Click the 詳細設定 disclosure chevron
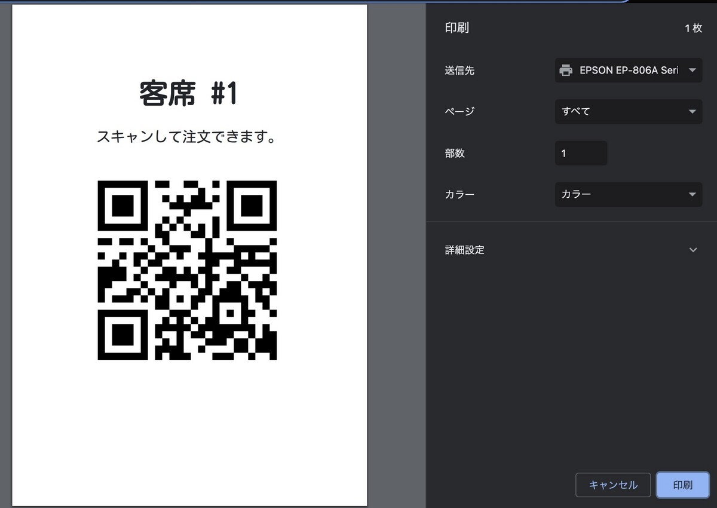Viewport: 717px width, 508px height. point(693,250)
